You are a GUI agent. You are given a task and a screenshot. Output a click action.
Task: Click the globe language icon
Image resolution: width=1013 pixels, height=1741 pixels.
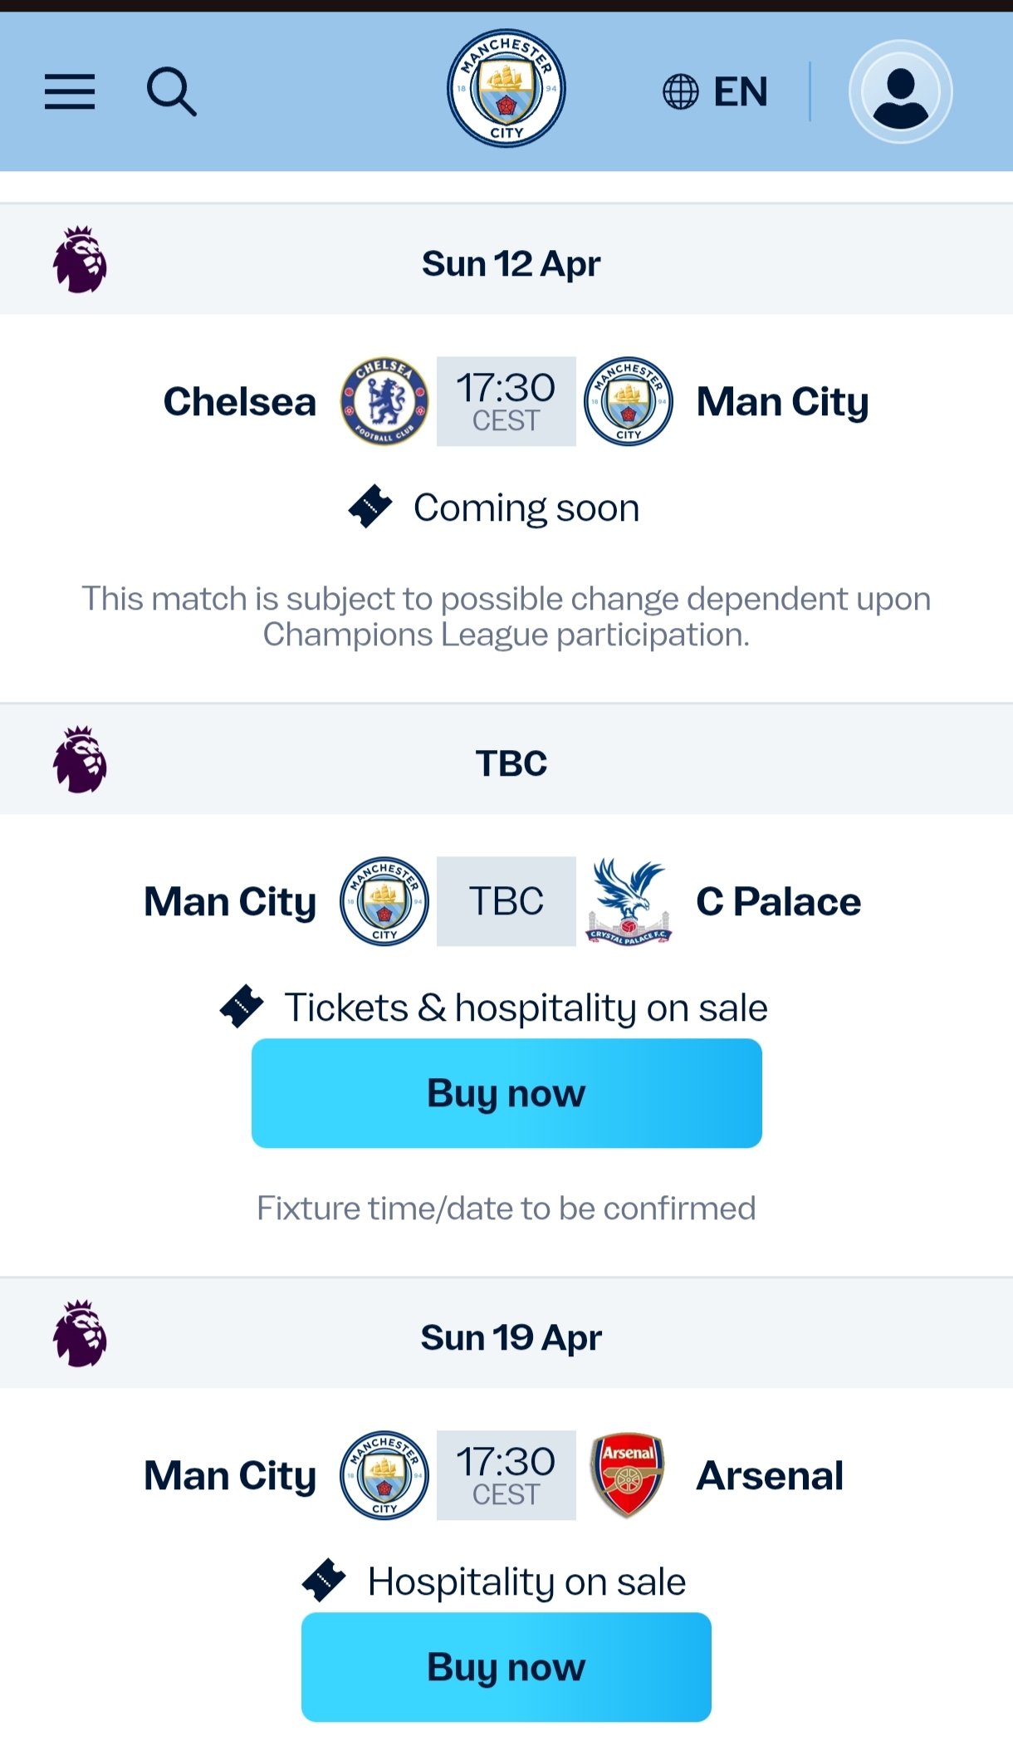tap(680, 91)
